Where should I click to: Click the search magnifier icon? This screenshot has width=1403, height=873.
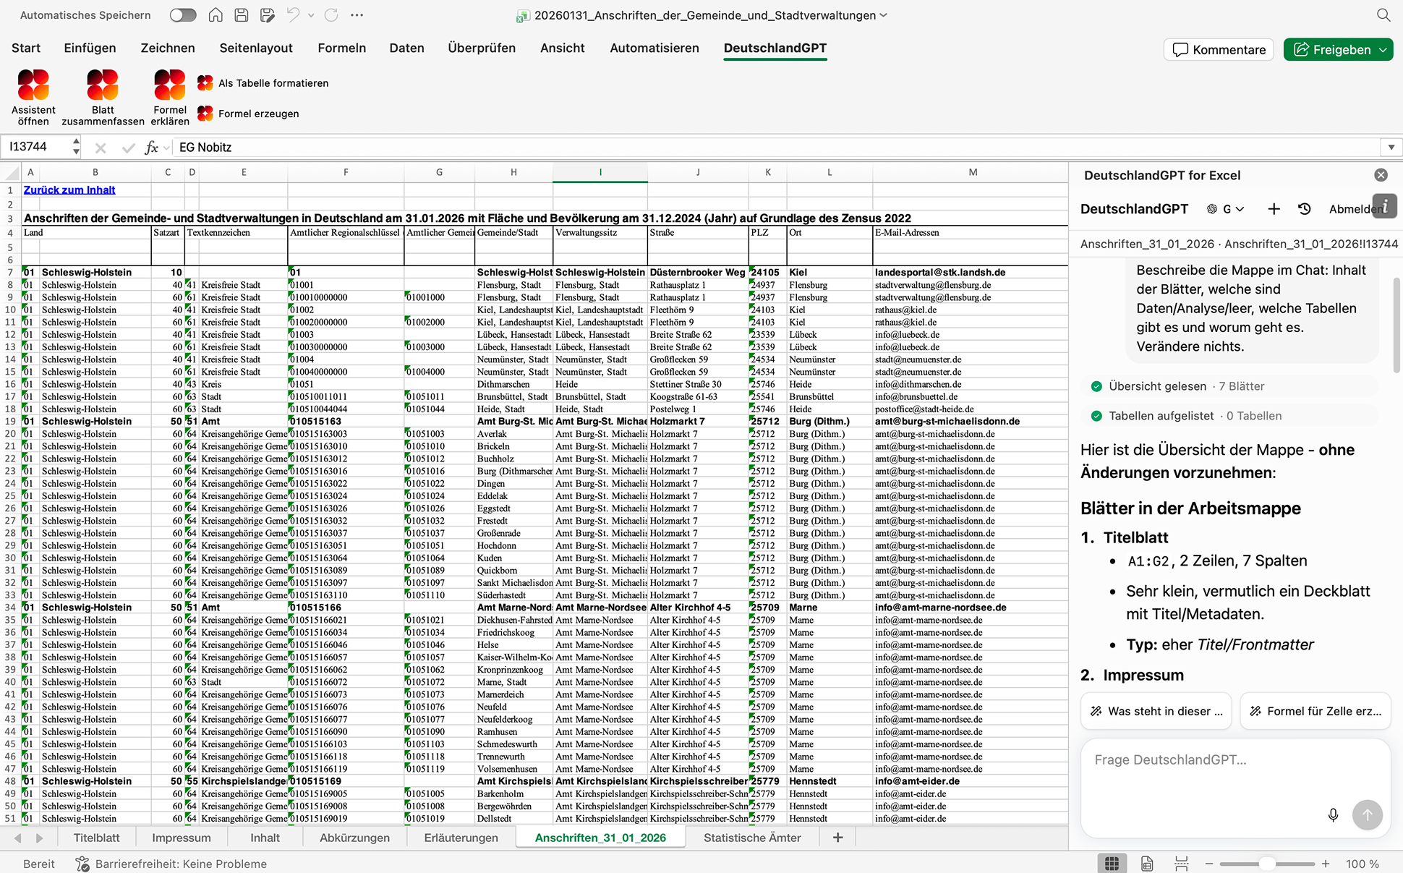click(1383, 15)
